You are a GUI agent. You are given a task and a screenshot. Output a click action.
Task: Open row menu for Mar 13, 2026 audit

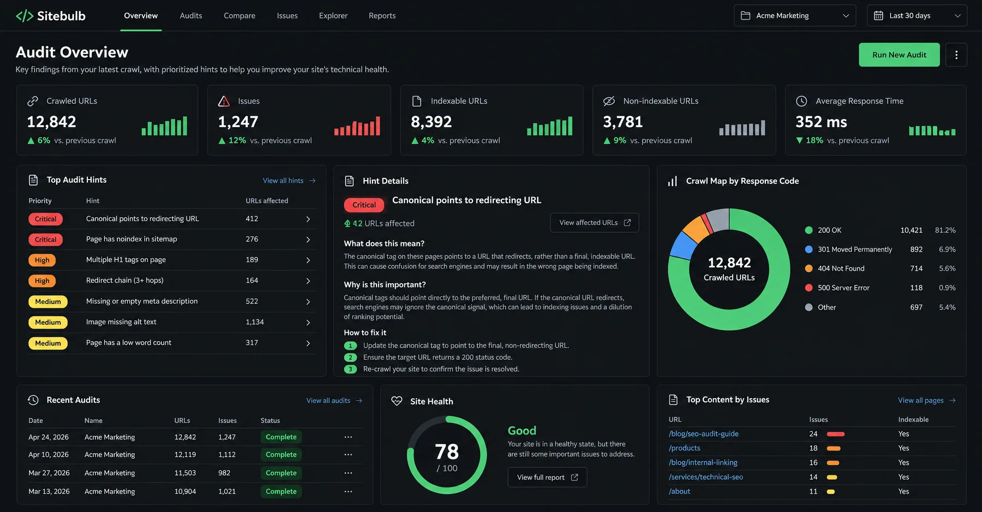[348, 492]
